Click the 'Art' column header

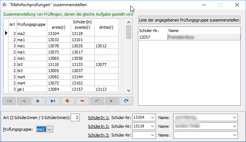[x=12, y=24]
